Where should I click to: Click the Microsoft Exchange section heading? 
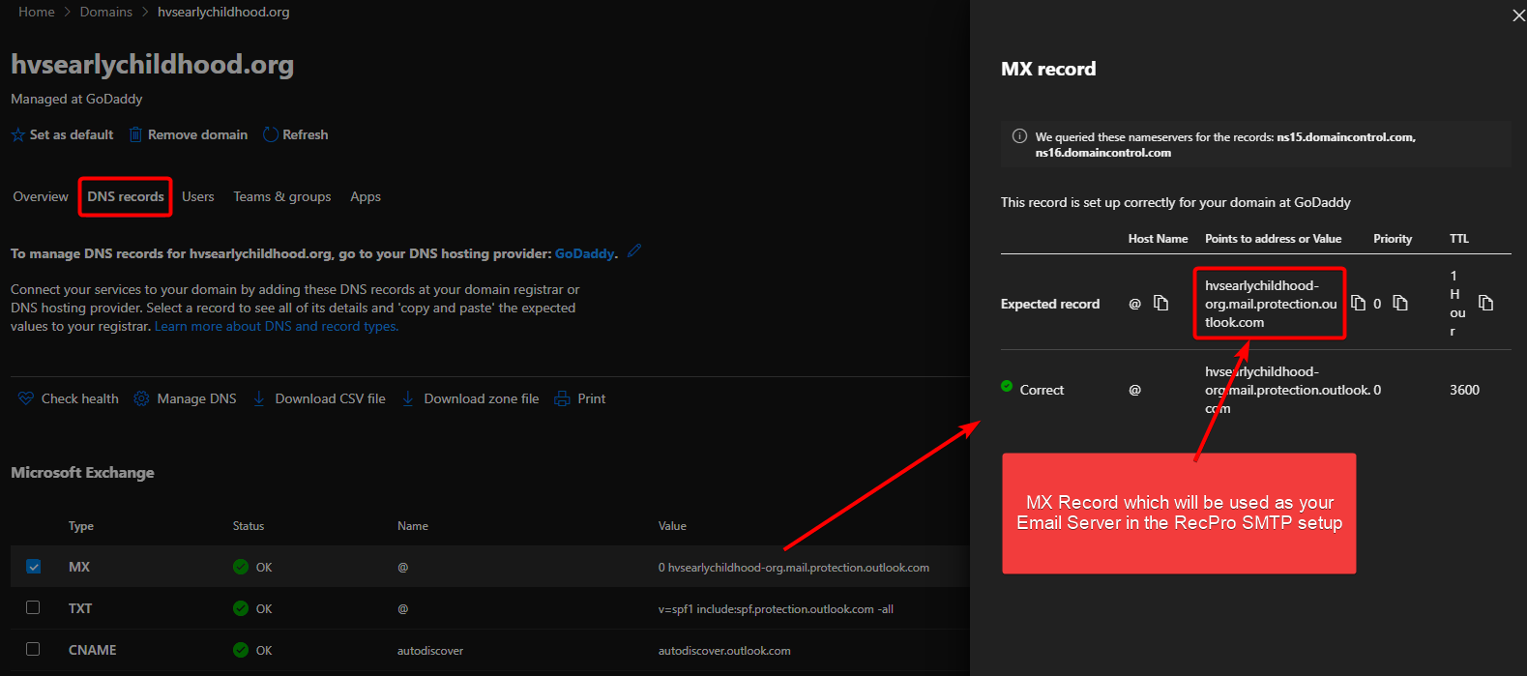click(x=82, y=472)
